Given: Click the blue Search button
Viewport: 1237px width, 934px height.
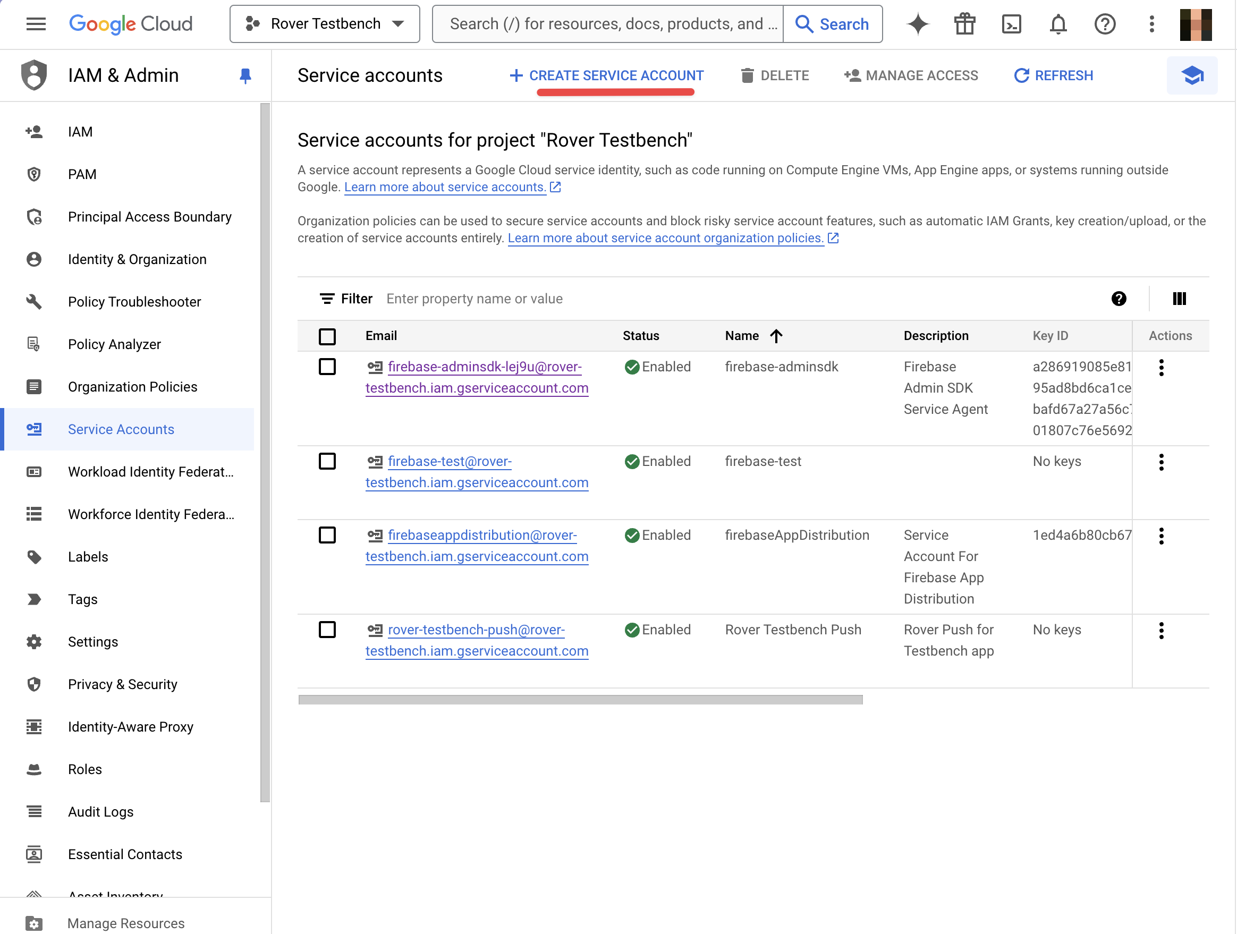Looking at the screenshot, I should (833, 24).
